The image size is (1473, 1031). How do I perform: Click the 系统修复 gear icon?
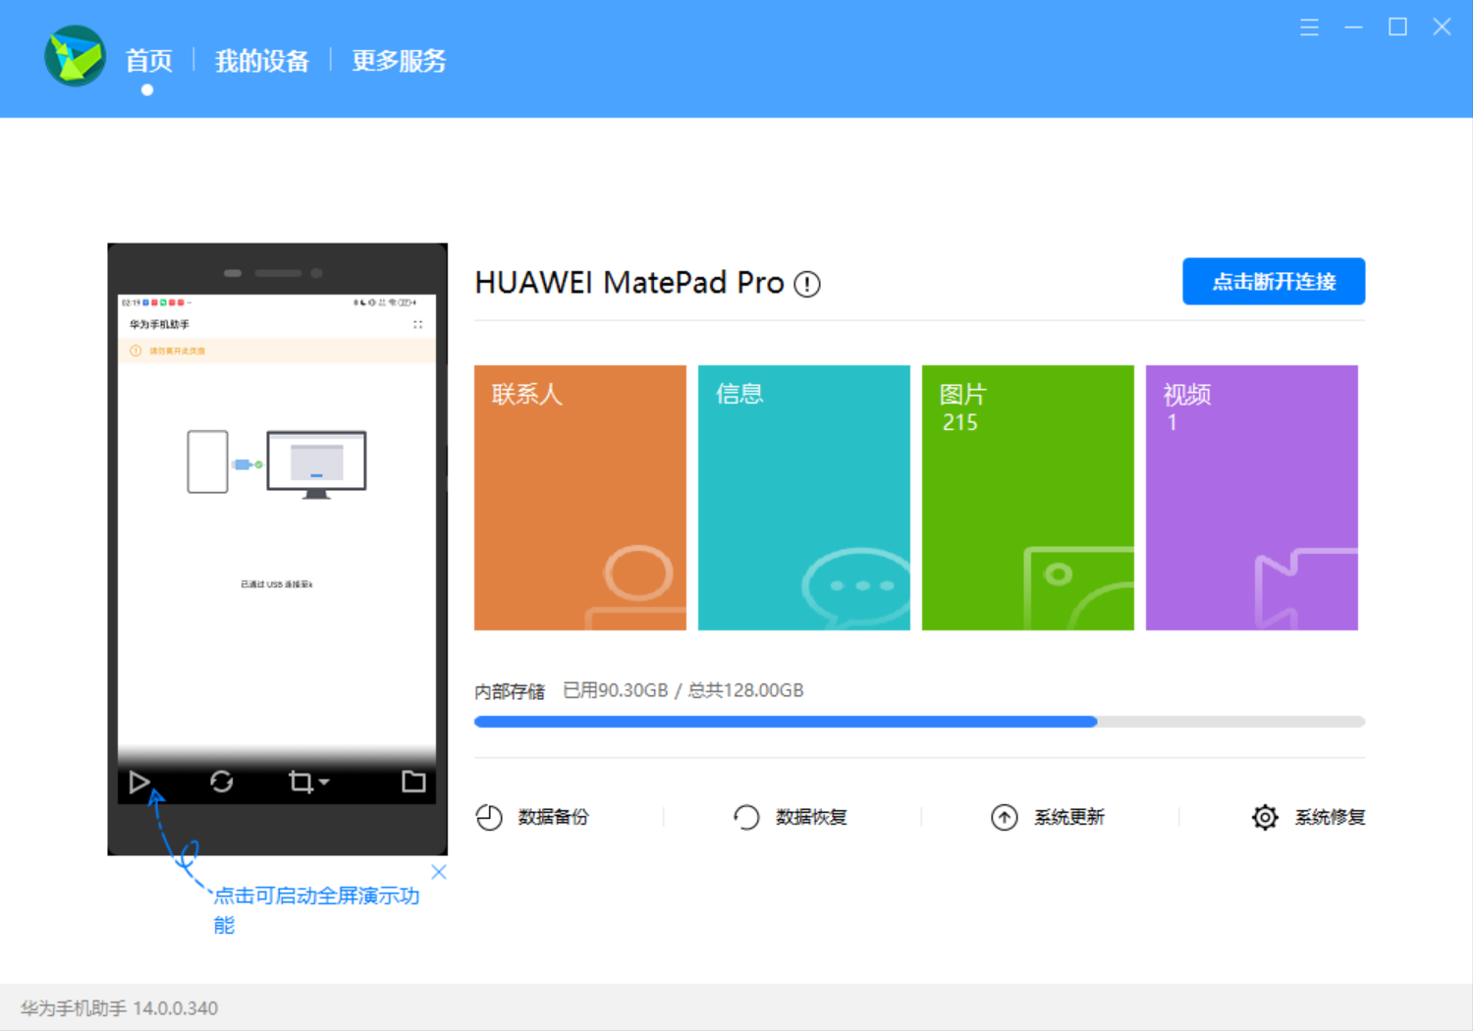click(1265, 817)
